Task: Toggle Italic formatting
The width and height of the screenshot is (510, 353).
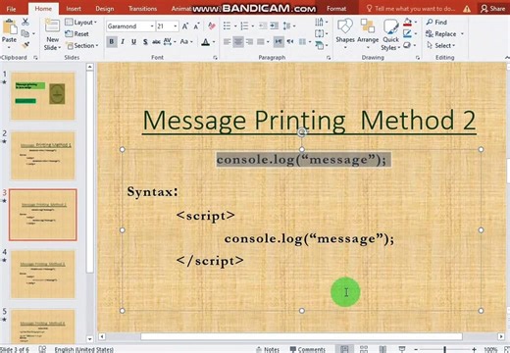Action: tap(123, 42)
